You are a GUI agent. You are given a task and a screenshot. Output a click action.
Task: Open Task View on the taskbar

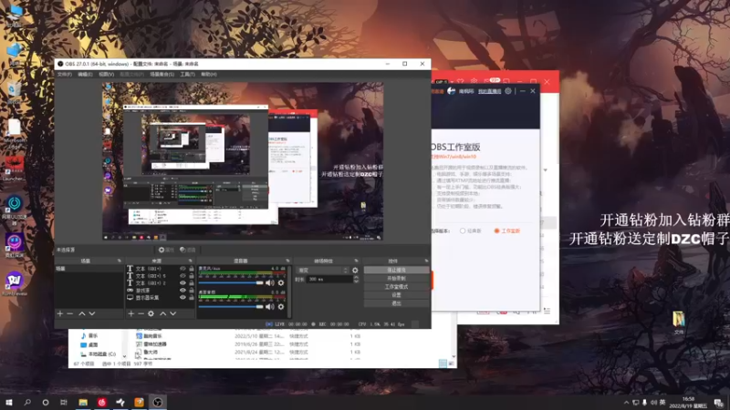[x=64, y=402]
